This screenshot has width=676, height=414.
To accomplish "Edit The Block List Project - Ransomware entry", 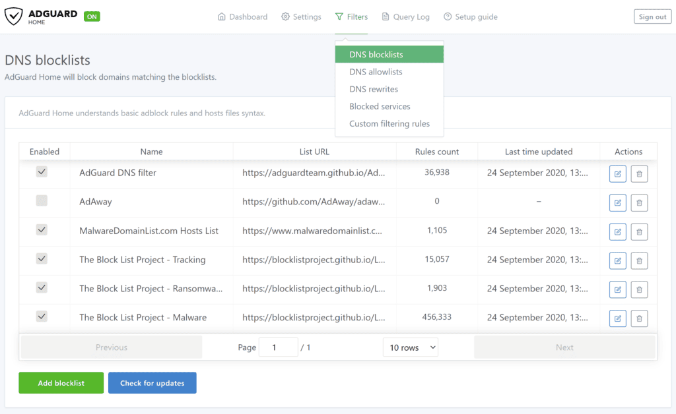I will pyautogui.click(x=617, y=289).
